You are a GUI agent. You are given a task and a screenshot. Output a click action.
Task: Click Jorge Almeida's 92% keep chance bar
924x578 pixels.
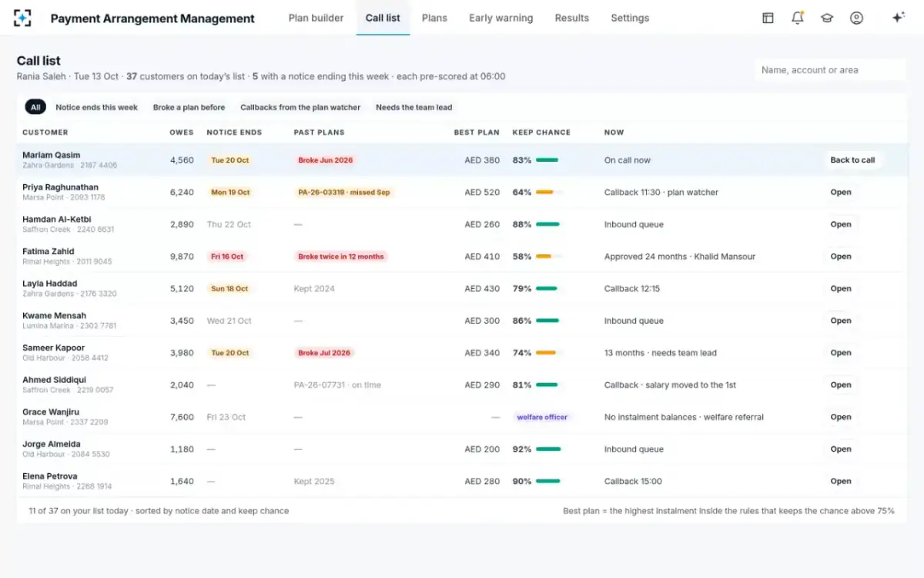(x=548, y=449)
